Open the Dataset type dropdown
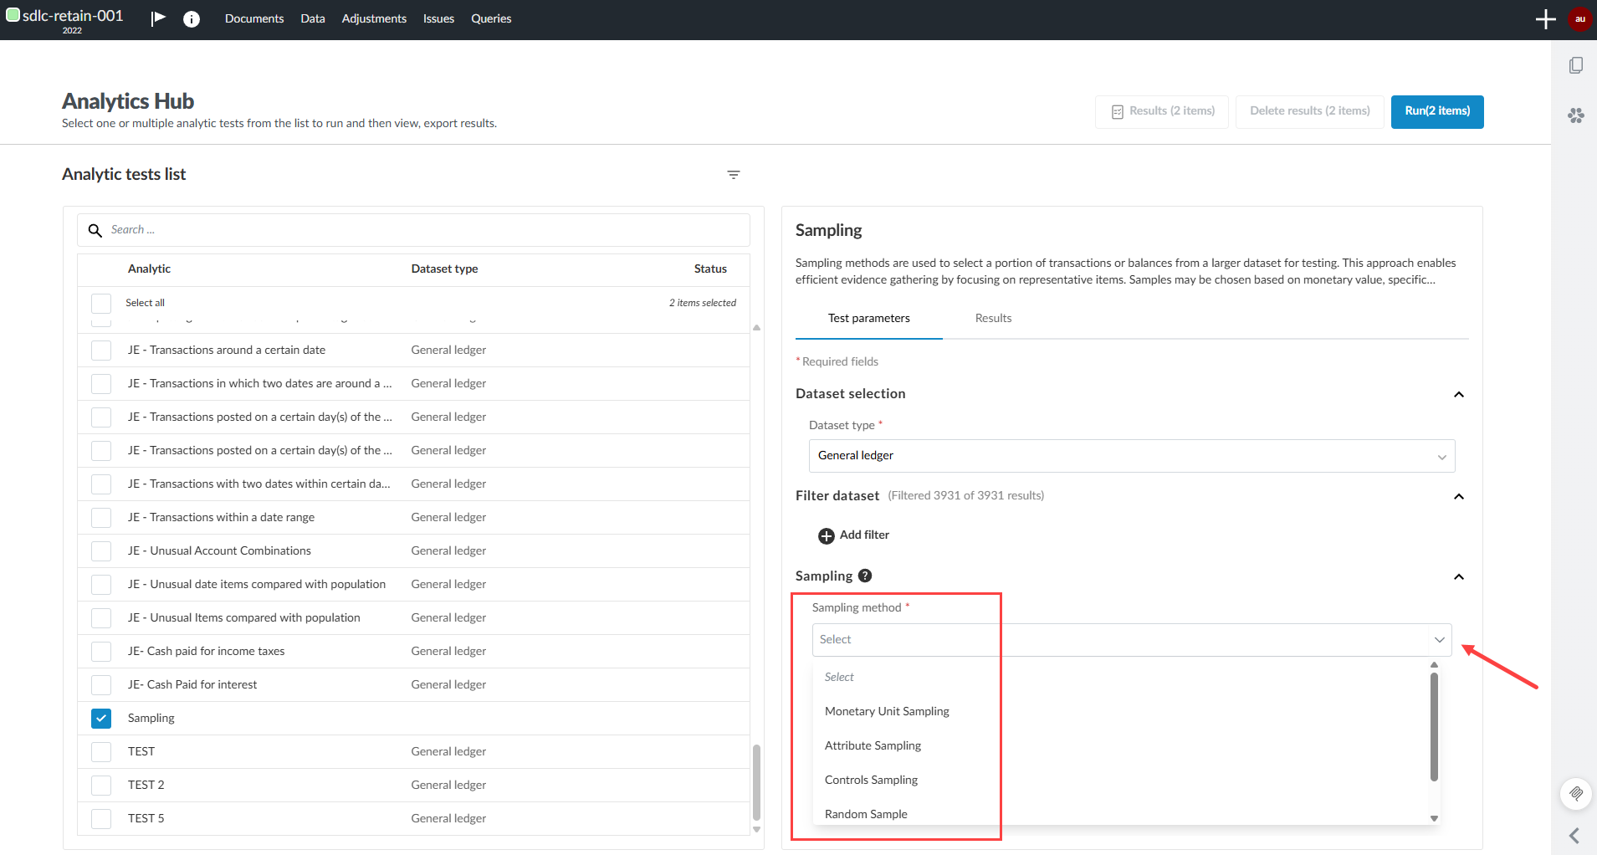The image size is (1597, 855). point(1131,456)
